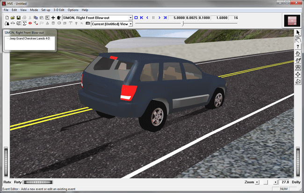The height and width of the screenshot is (193, 304).
Task: Select Jeep Grand Cherokee Laredo in list
Action: [30, 38]
